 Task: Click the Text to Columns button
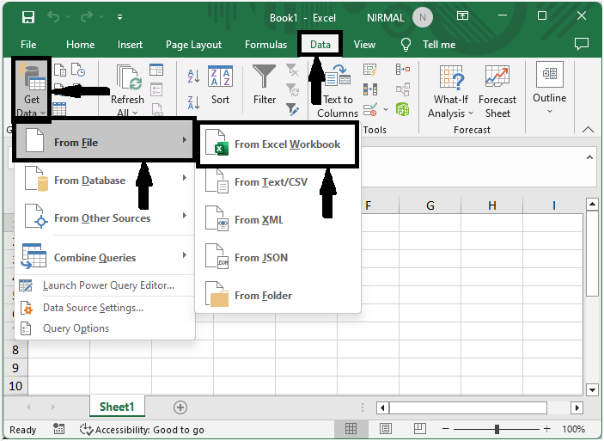[338, 91]
